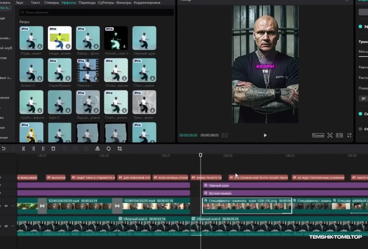368x249 pixels.
Task: Click the current timecode 00:00:28:26
Action: [x=188, y=135]
